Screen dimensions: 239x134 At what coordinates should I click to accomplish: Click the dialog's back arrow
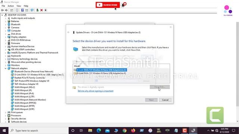coord(69,32)
